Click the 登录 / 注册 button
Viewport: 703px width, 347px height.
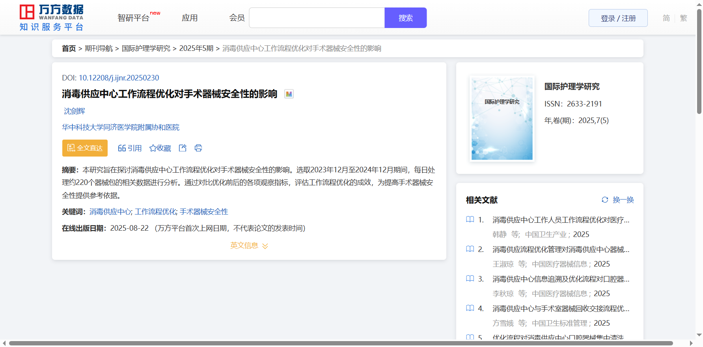click(618, 18)
